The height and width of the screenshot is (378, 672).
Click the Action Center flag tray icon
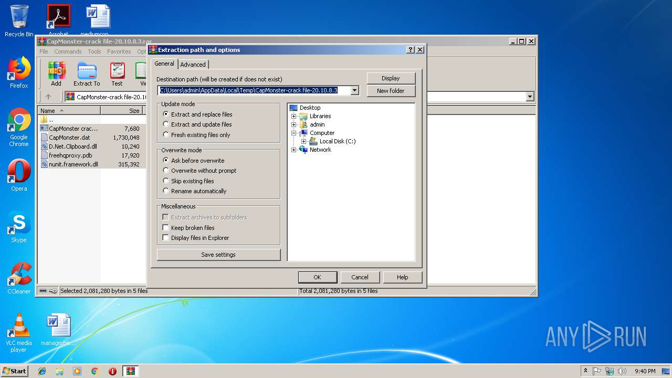[597, 371]
